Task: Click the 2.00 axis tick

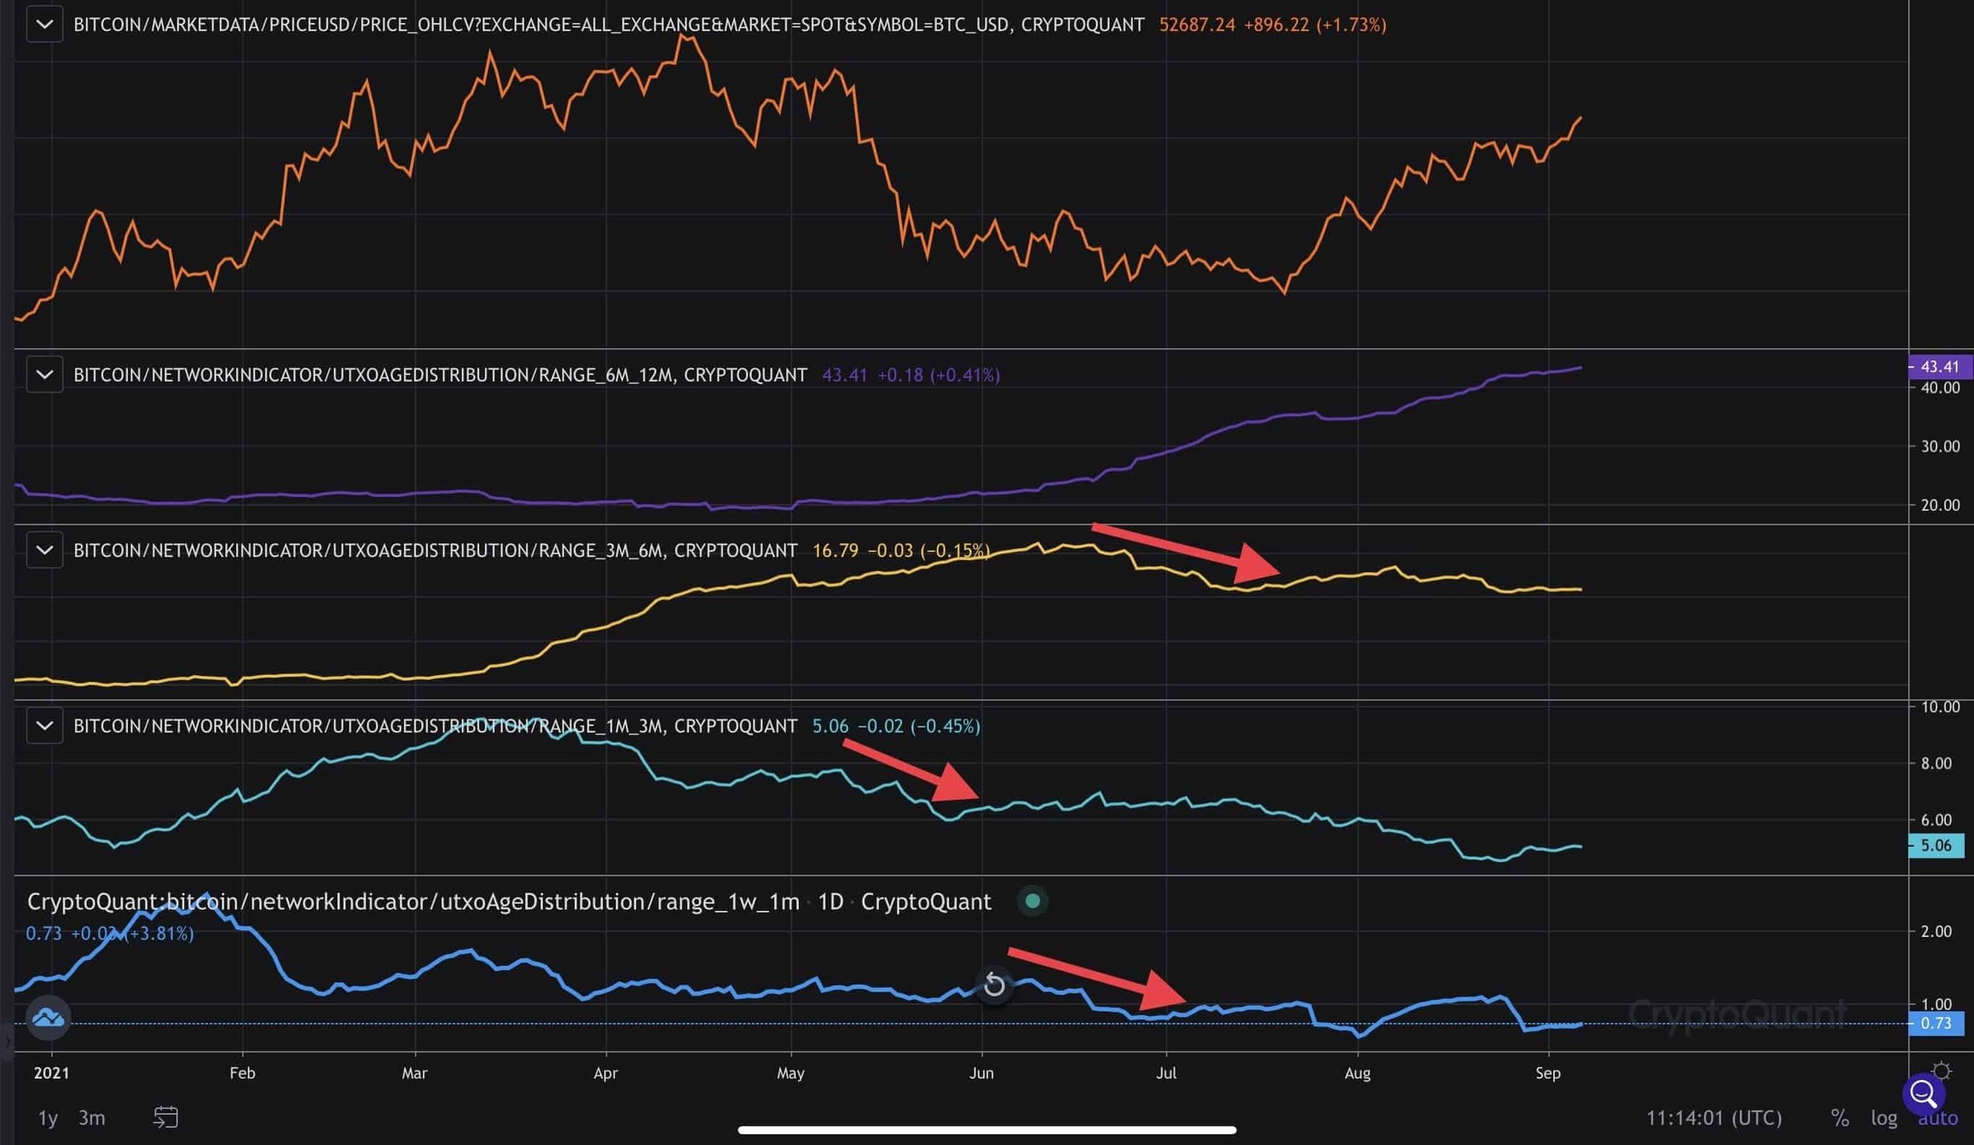Action: point(1936,931)
